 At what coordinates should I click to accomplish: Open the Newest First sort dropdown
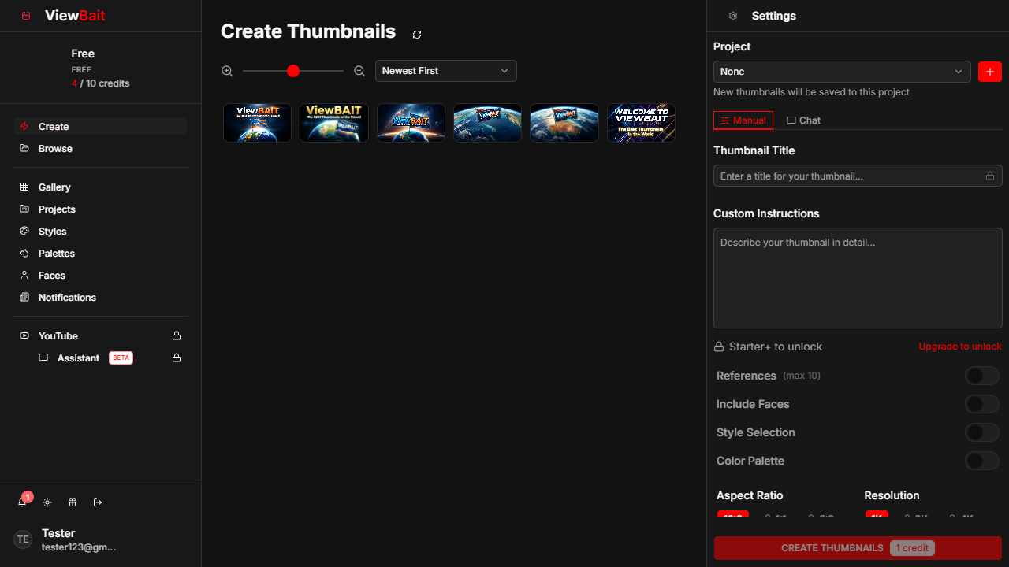pos(445,71)
